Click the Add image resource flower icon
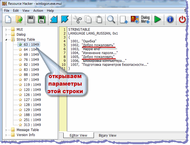Screen dimensions: 190x145 click(x=135, y=20)
